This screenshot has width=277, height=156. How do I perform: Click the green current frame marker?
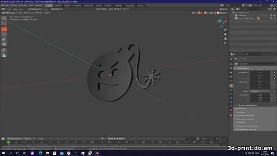pyautogui.click(x=8, y=142)
